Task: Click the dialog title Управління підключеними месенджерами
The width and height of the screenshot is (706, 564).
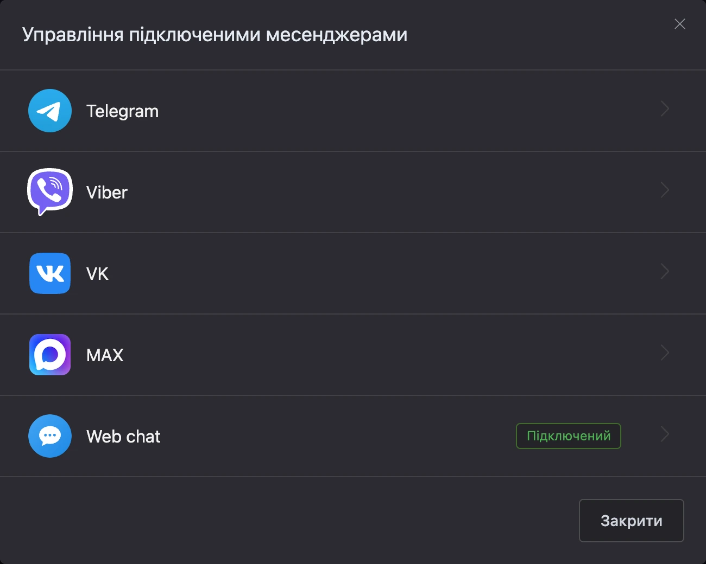Action: point(215,35)
